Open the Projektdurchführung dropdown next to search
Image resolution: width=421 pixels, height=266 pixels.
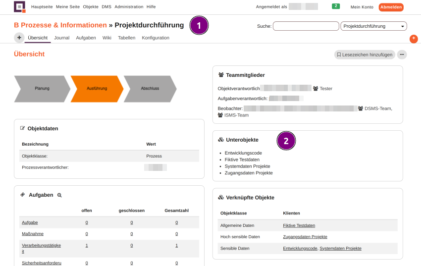(x=373, y=26)
